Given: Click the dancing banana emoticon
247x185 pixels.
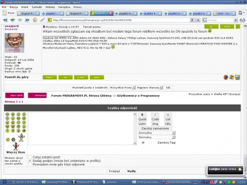Looking at the screenshot, I should [21, 138].
